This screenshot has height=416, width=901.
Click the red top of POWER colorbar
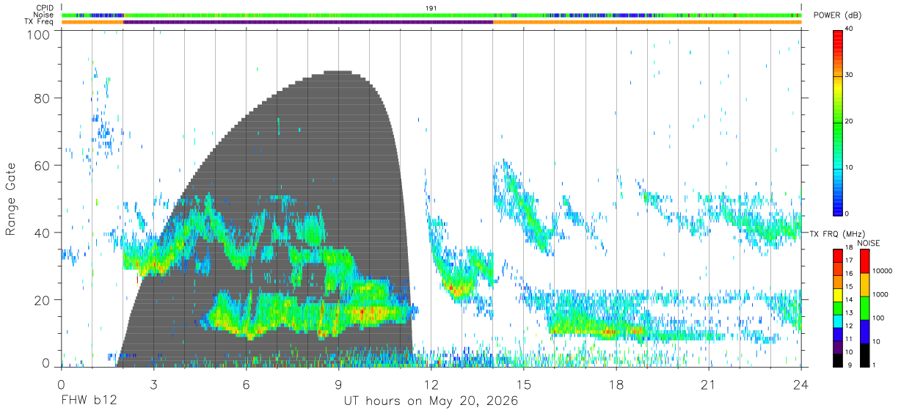(839, 33)
